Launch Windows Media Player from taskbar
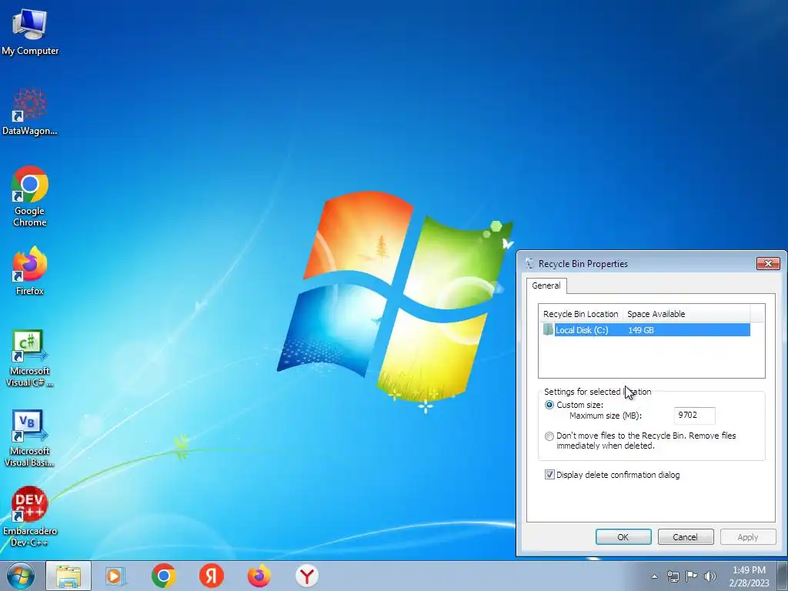Image resolution: width=788 pixels, height=591 pixels. 115,576
